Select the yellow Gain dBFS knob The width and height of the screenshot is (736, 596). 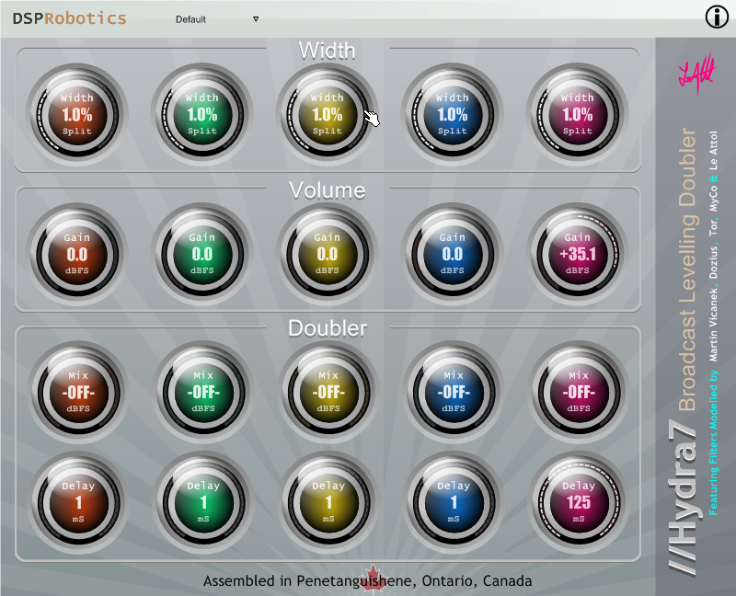click(x=328, y=254)
